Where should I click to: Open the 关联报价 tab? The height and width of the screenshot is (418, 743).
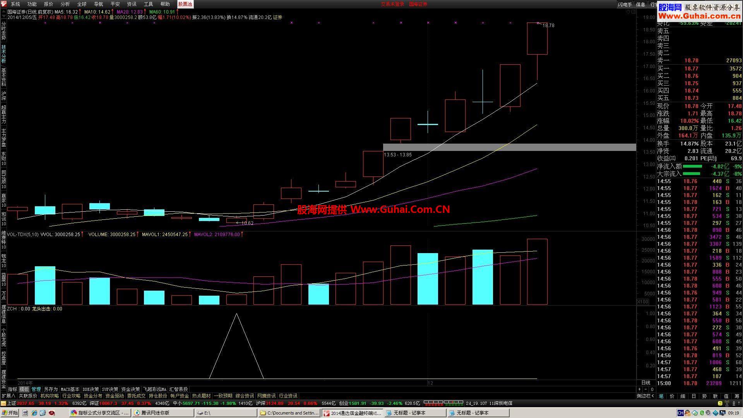(28, 396)
